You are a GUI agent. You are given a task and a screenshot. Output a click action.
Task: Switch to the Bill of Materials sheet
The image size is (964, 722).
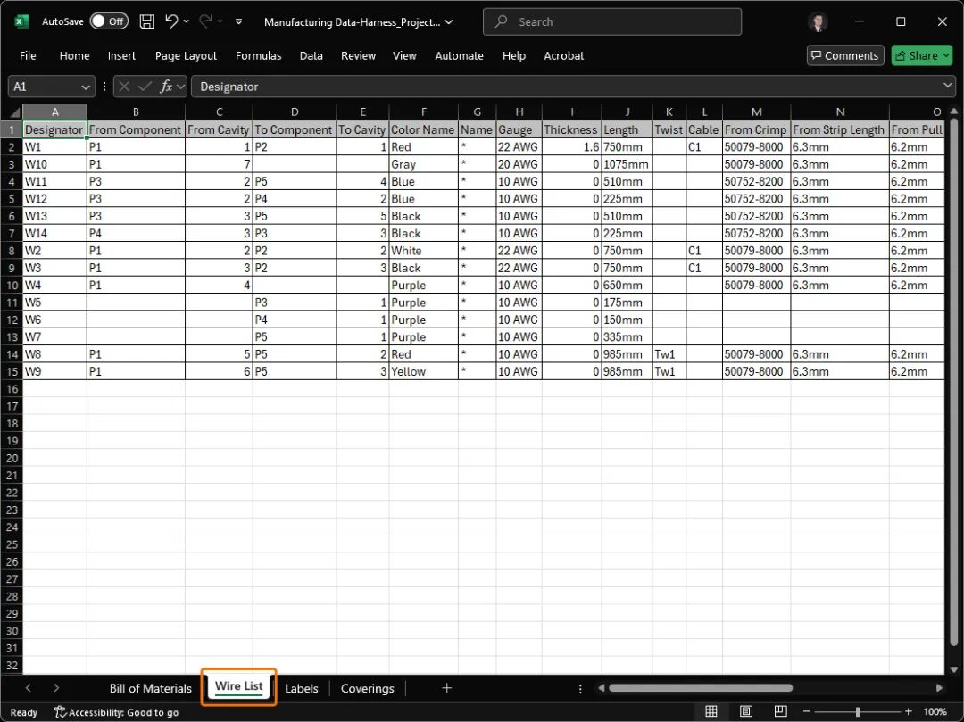click(150, 688)
